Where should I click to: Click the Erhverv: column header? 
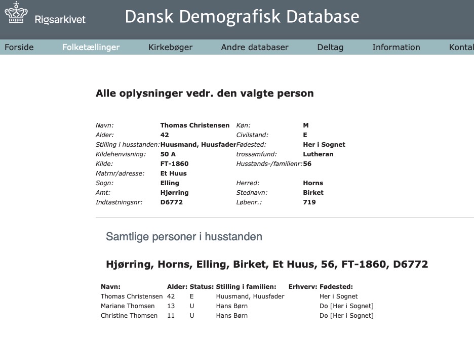point(303,287)
